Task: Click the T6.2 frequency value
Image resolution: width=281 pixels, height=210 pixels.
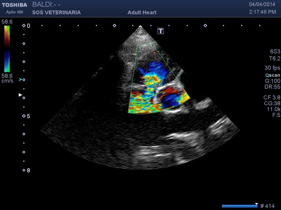Action: [274, 58]
